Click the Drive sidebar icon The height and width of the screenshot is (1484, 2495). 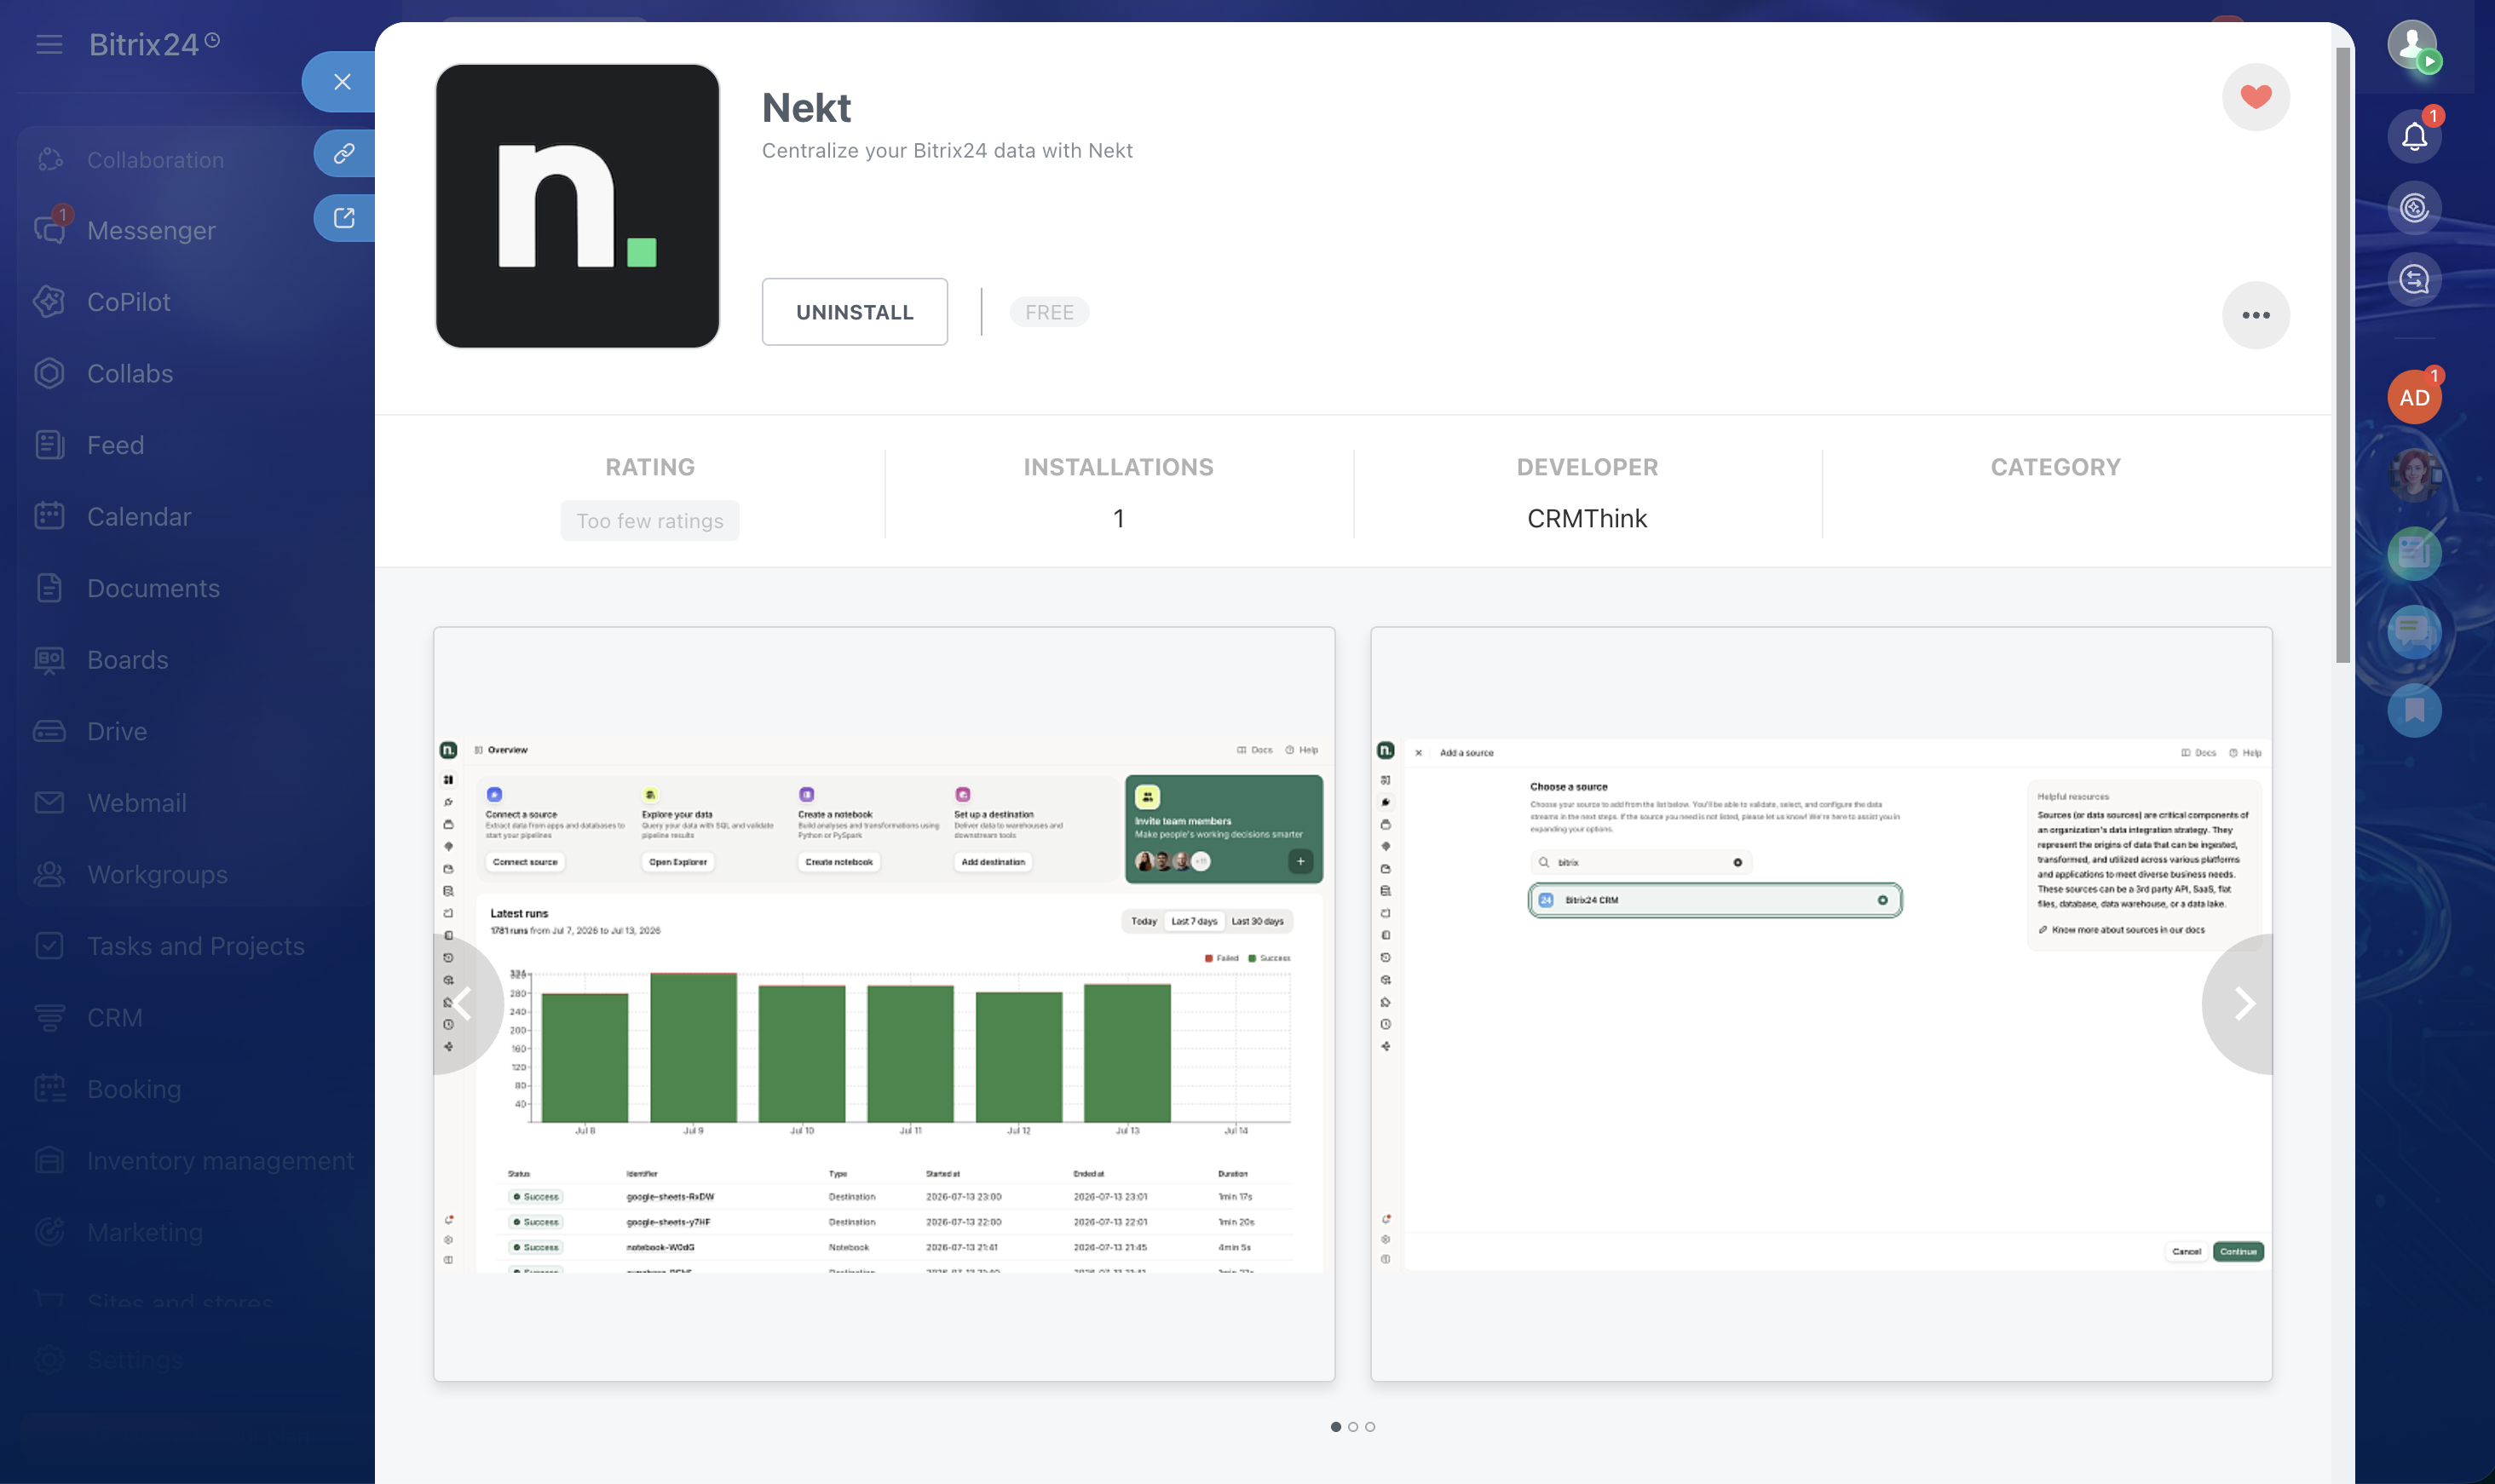[x=49, y=731]
